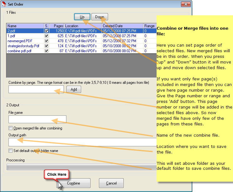Enable Set default output folder name
Image resolution: width=233 pixels, height=192 pixels.
tap(10, 151)
